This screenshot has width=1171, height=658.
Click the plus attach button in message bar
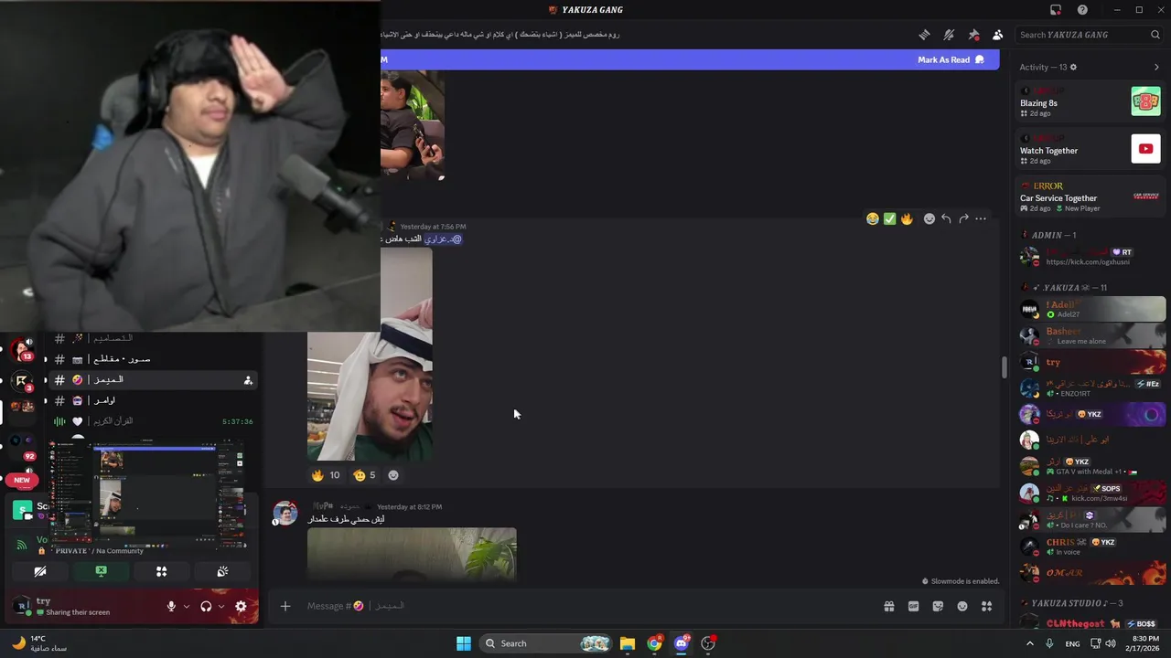point(285,606)
